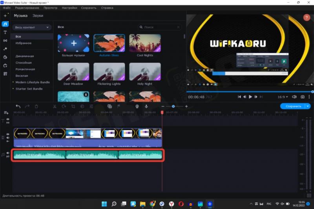The width and height of the screenshot is (314, 209).
Task: Switch to the Звуки tab
Action: 38,16
